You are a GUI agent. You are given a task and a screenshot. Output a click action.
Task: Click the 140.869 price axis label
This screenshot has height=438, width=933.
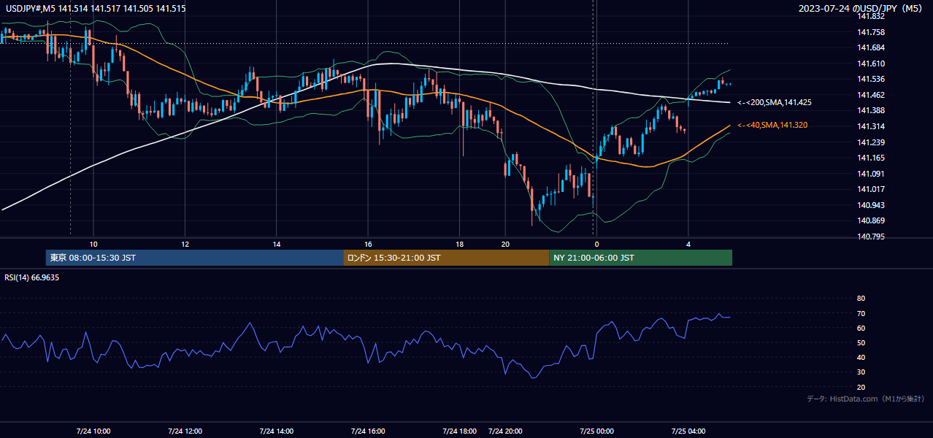pyautogui.click(x=871, y=220)
